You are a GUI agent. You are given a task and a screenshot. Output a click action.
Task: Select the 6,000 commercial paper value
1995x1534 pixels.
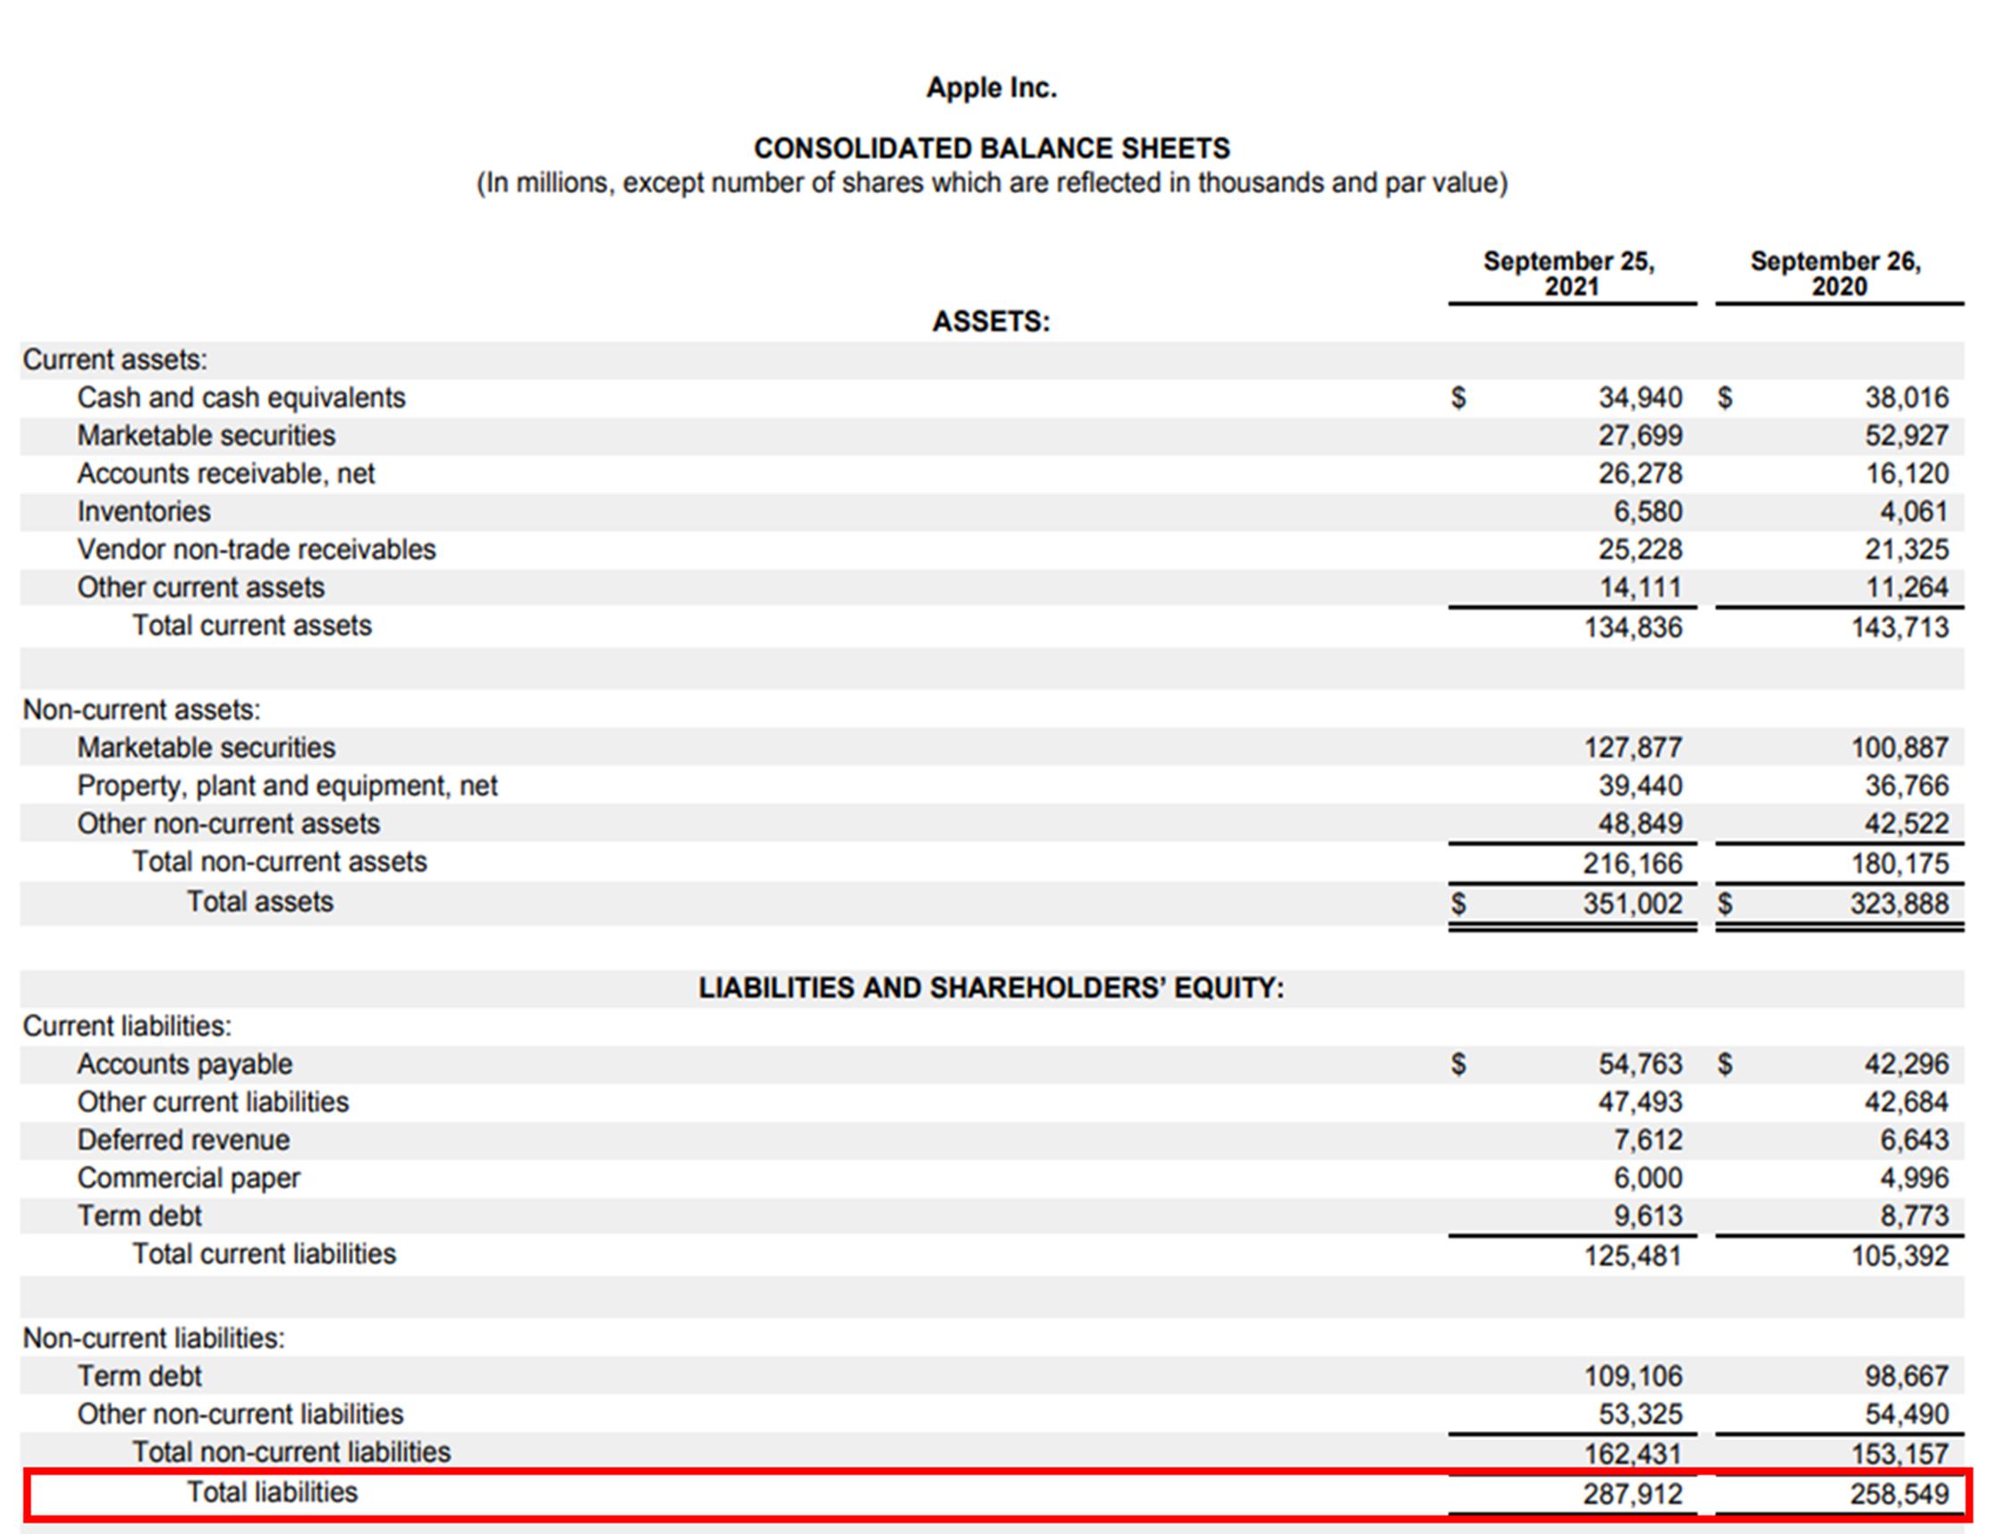click(1647, 1179)
